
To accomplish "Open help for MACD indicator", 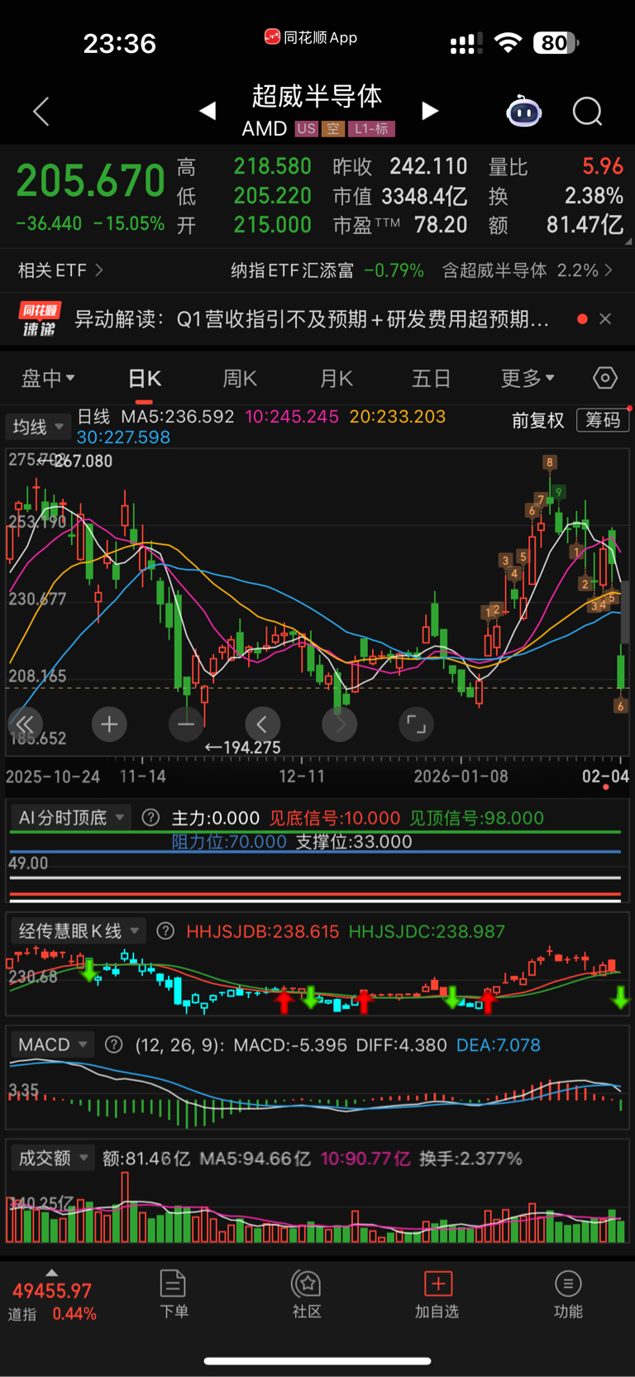I will click(114, 1045).
